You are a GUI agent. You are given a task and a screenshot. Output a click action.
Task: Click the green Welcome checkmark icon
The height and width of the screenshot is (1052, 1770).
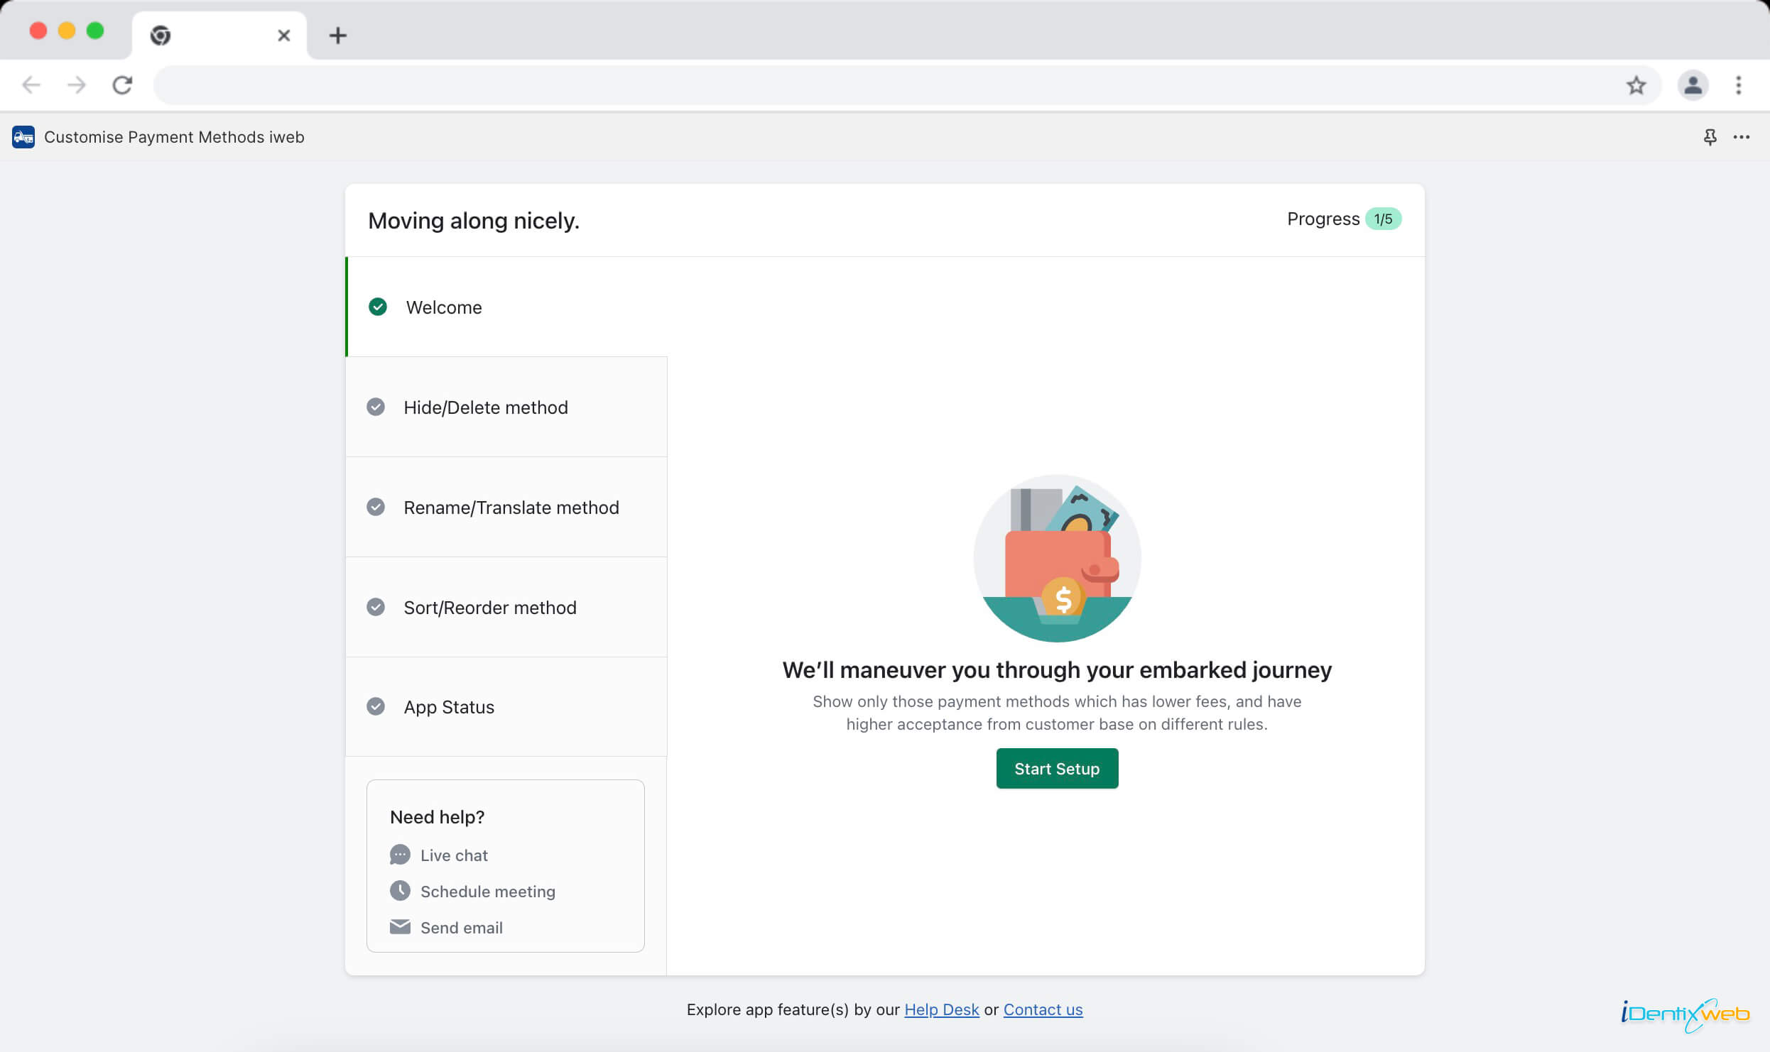pos(378,307)
